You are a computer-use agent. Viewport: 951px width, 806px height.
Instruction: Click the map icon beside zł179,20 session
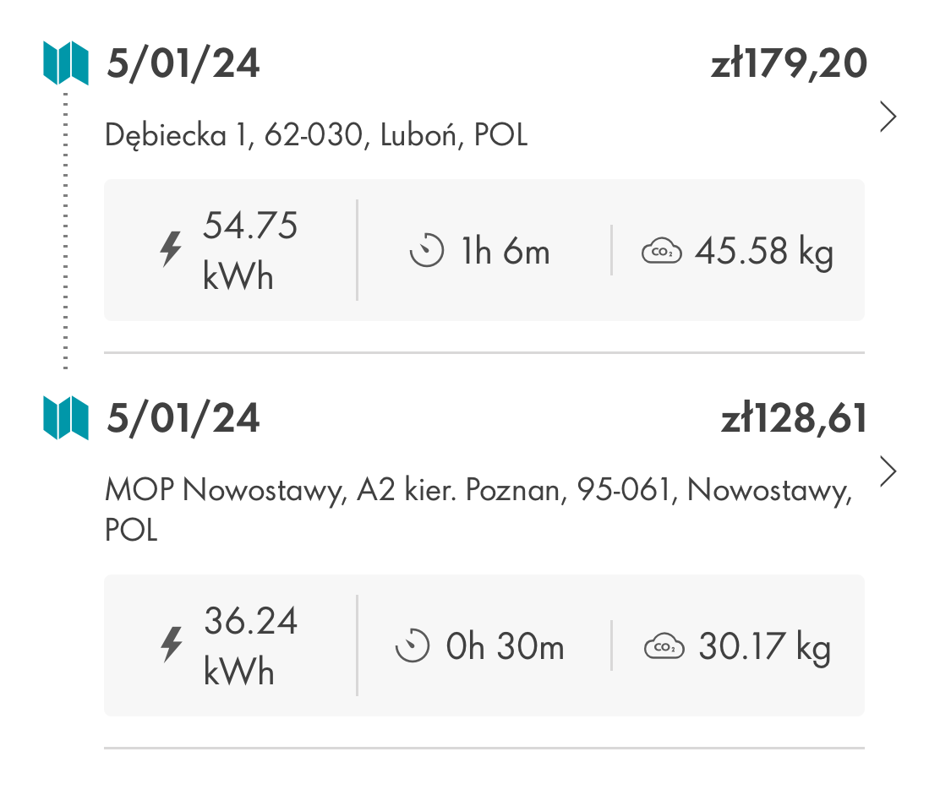point(65,63)
